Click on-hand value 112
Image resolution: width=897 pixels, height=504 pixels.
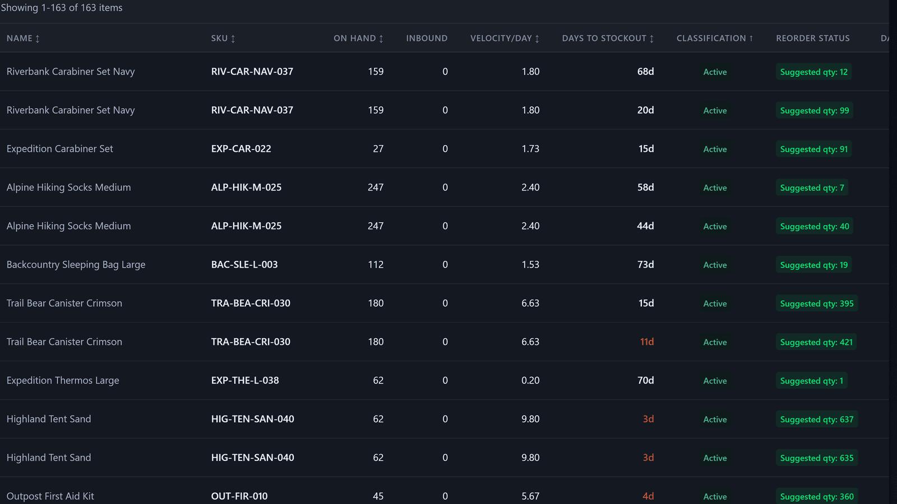click(x=376, y=265)
